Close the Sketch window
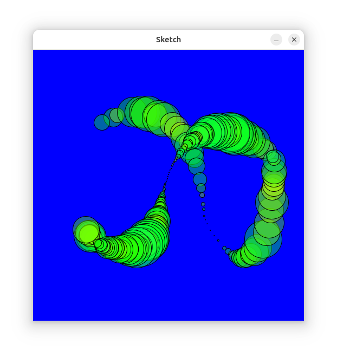 [294, 40]
